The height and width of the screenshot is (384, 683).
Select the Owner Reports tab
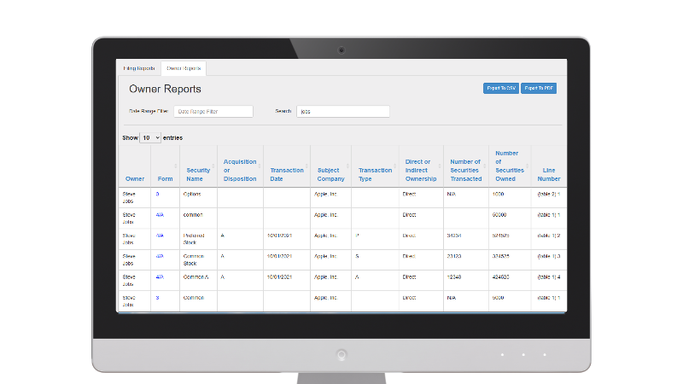tap(184, 67)
